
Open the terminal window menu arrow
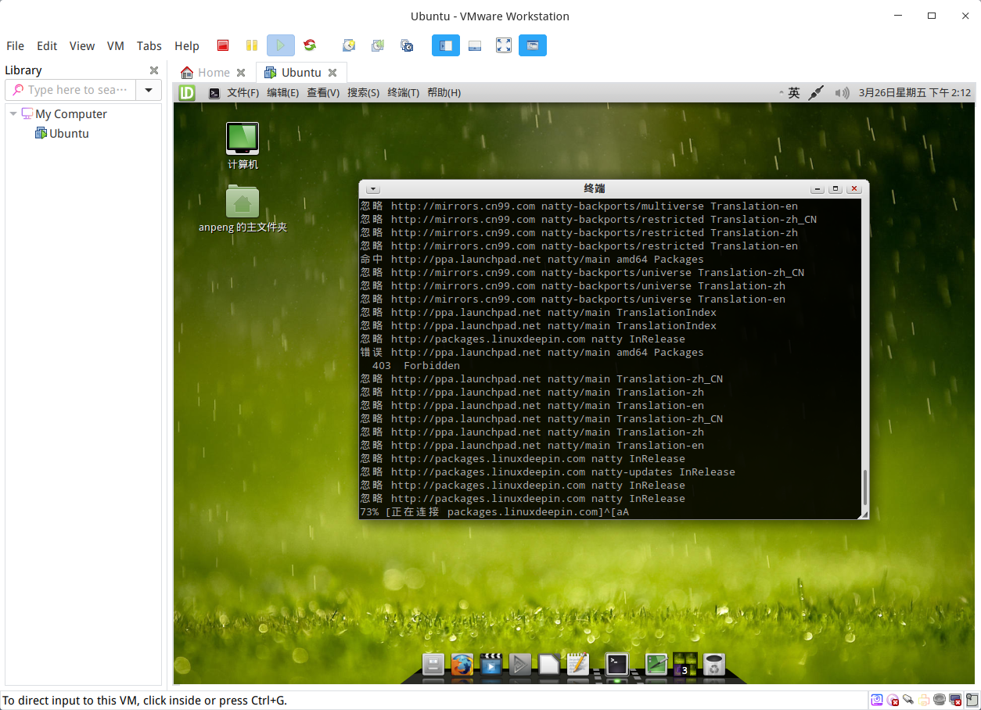pos(373,189)
